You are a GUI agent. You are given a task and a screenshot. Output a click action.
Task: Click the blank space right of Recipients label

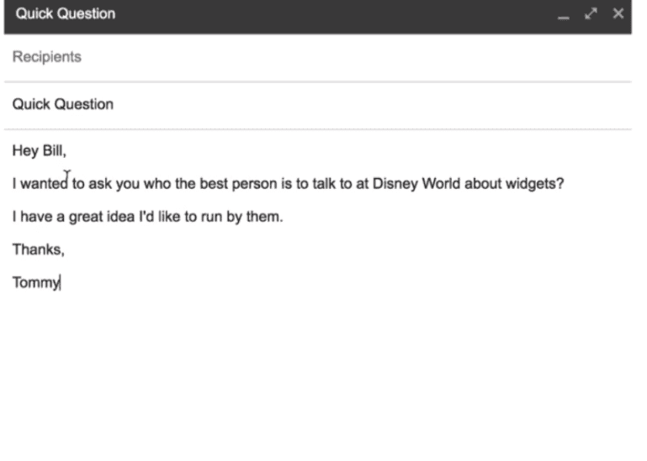pos(355,57)
